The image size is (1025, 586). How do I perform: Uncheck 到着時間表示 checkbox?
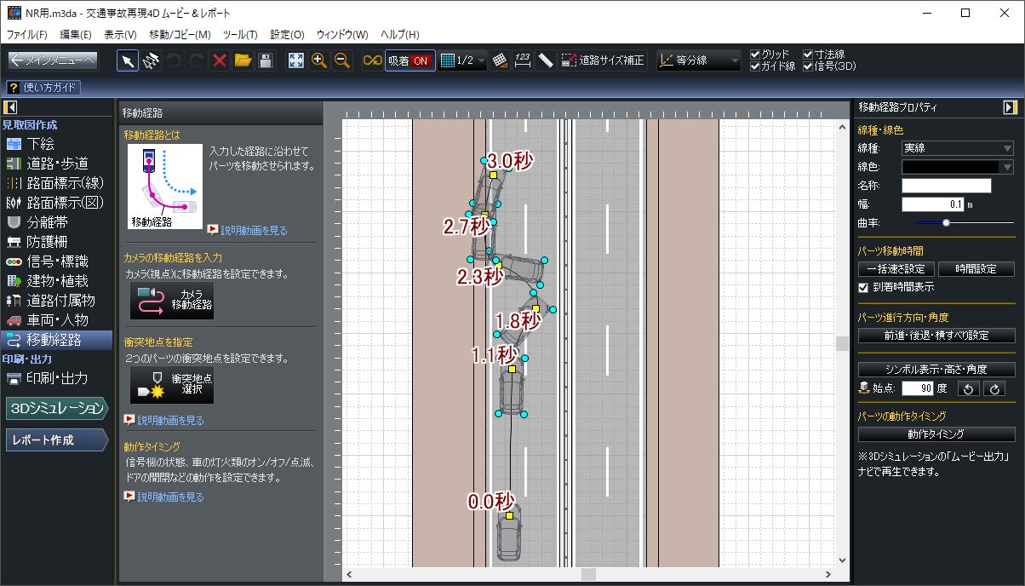864,287
